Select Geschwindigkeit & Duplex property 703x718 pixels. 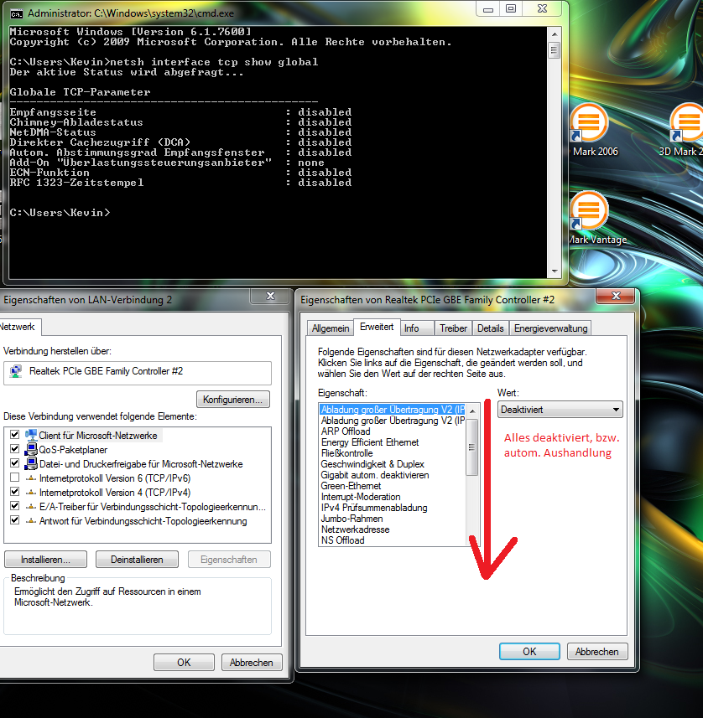tap(372, 464)
